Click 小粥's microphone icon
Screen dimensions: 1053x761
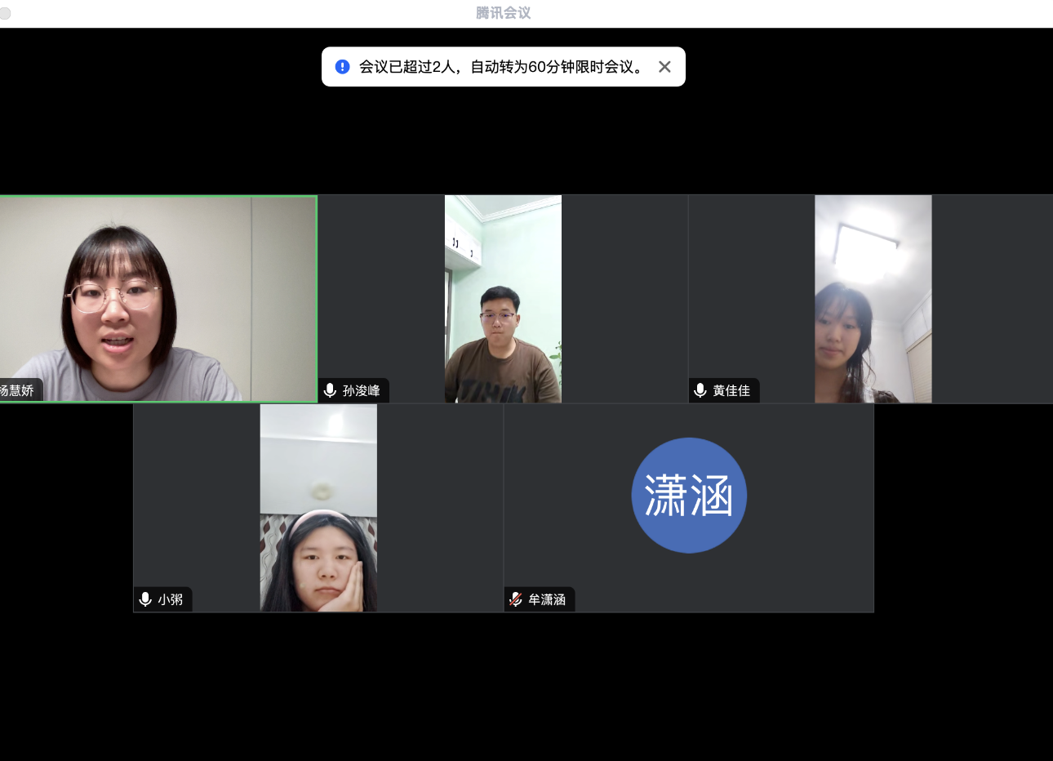tap(146, 599)
